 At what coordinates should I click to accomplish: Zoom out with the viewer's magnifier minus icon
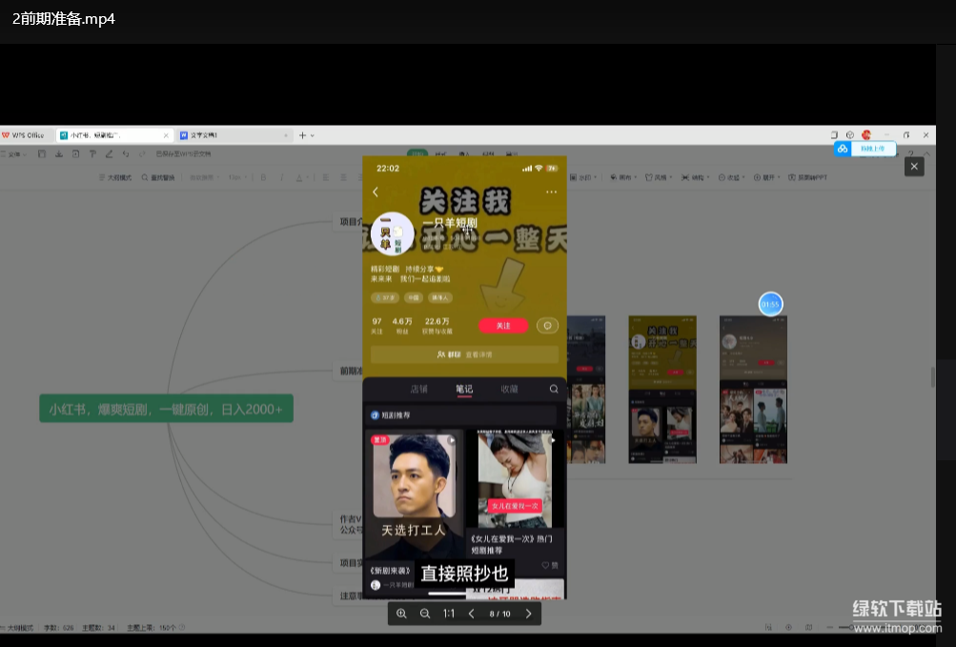pyautogui.click(x=425, y=614)
